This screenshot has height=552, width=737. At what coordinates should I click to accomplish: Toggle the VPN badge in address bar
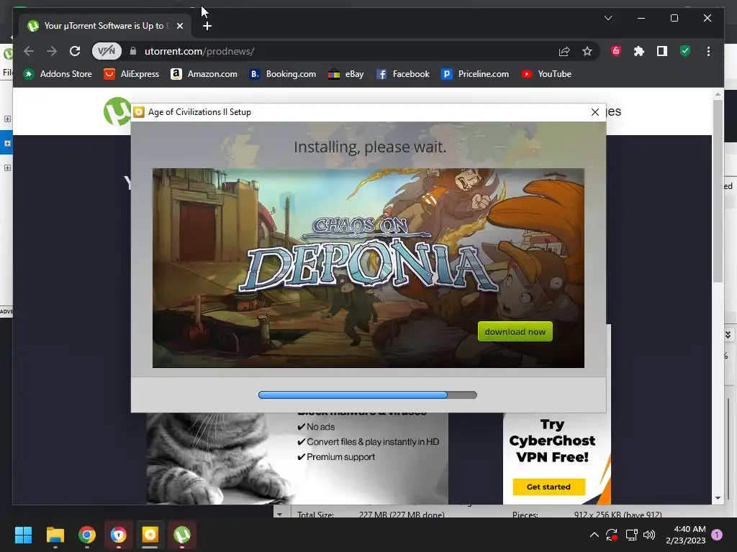tap(107, 51)
